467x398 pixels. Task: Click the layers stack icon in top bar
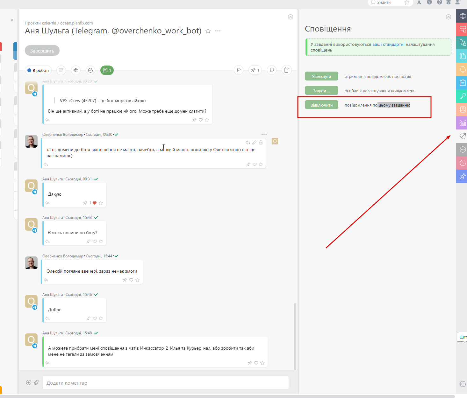449,2
